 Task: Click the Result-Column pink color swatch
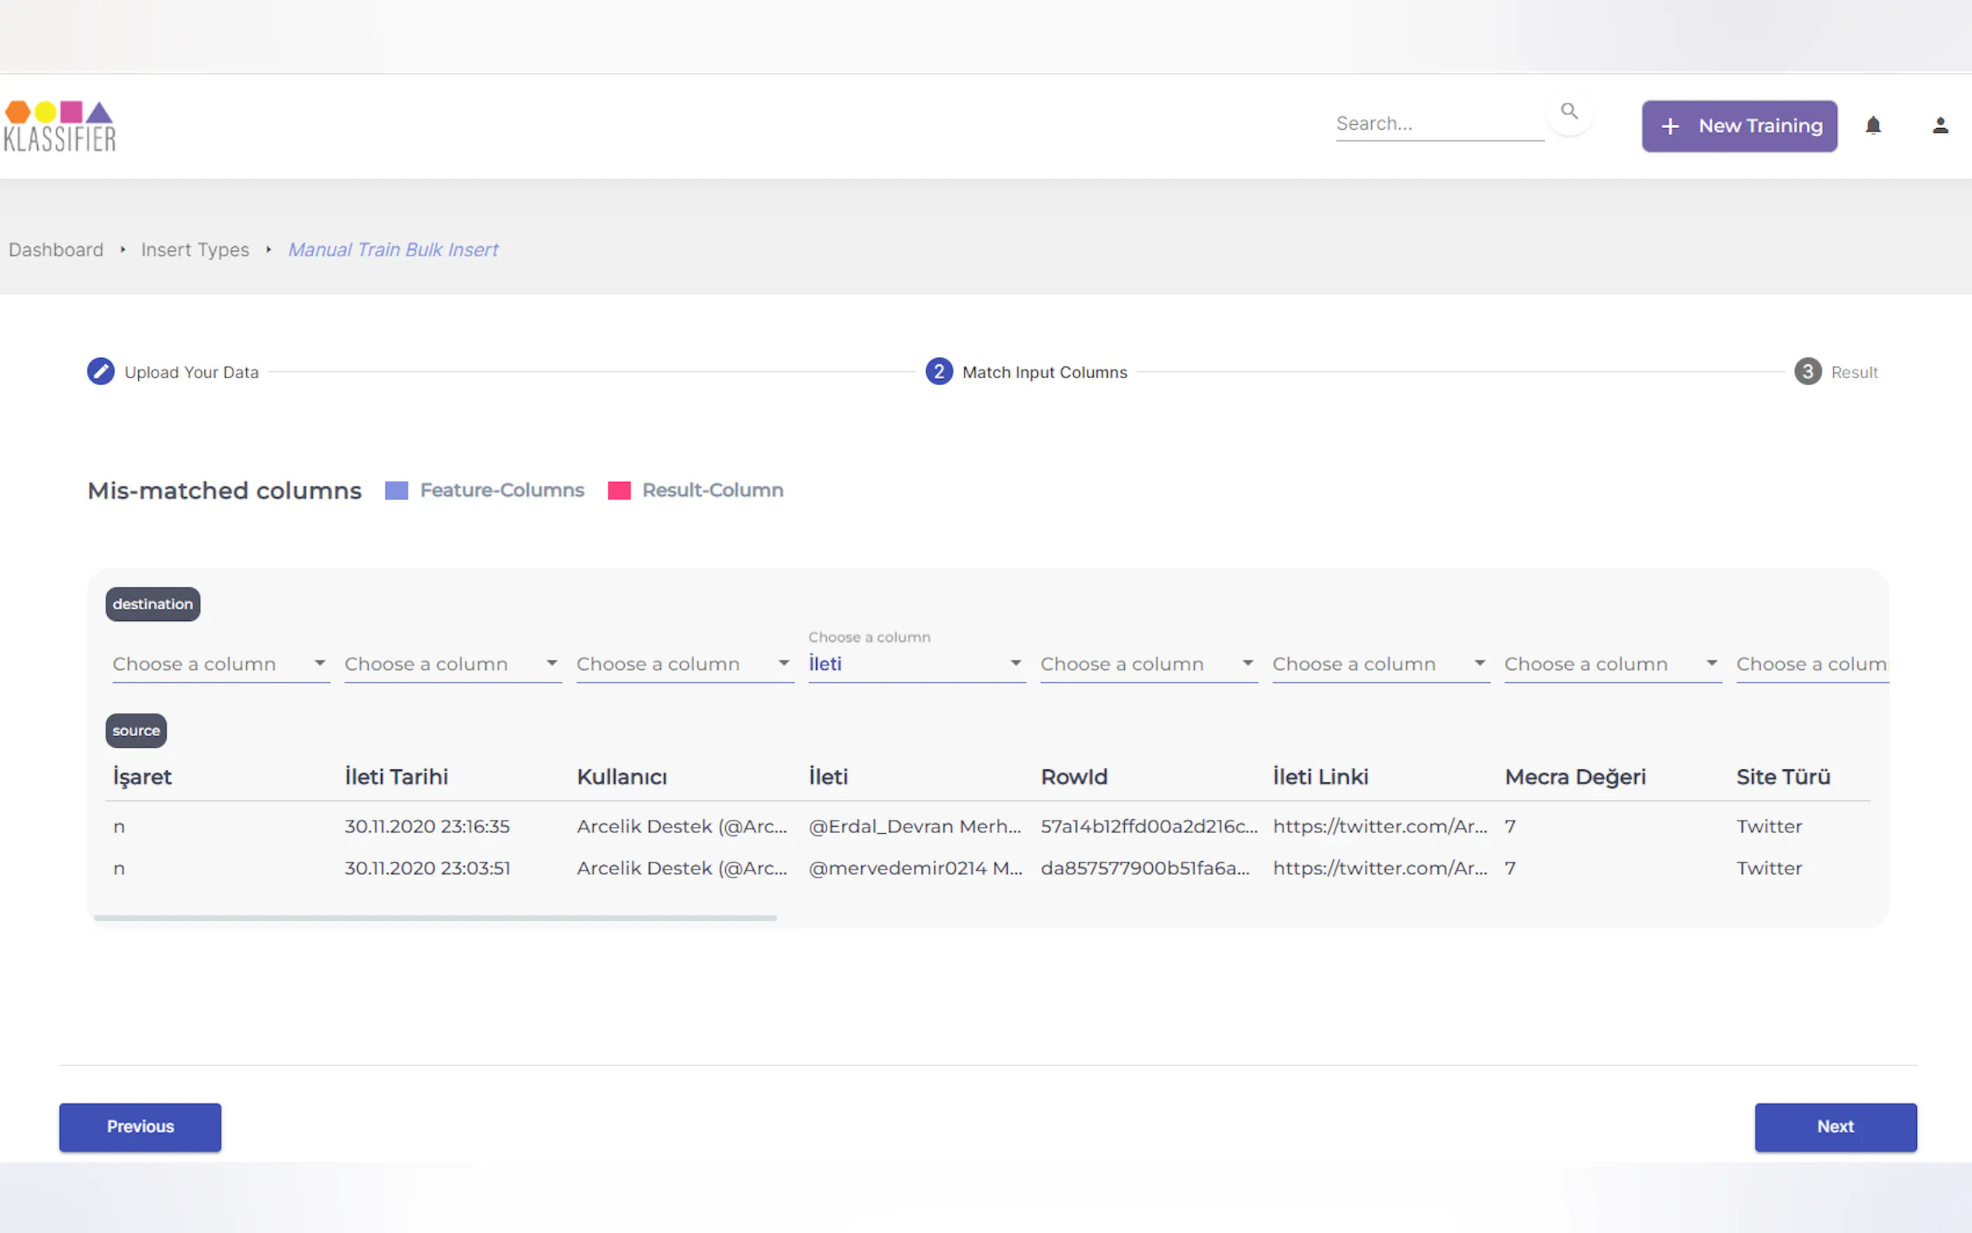619,490
